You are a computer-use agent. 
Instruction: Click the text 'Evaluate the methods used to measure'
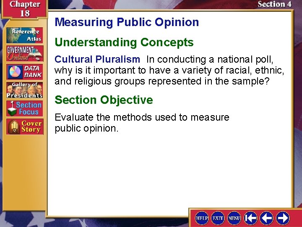(x=142, y=117)
